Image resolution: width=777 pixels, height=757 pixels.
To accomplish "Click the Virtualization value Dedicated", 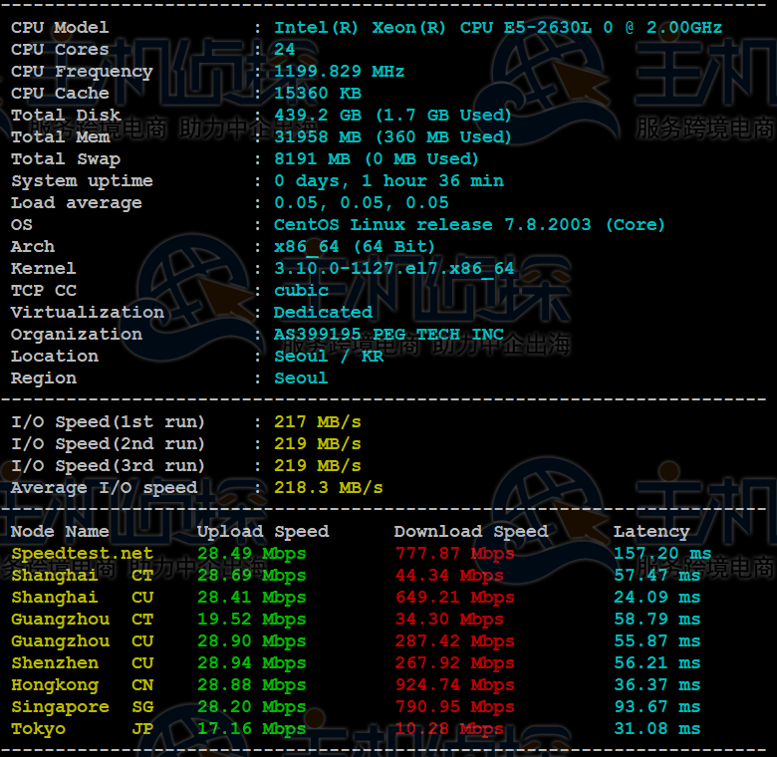I will point(323,313).
